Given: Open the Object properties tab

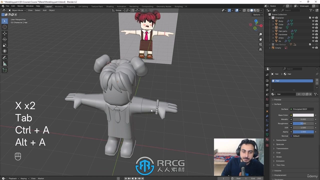Looking at the screenshot, I should [267, 111].
